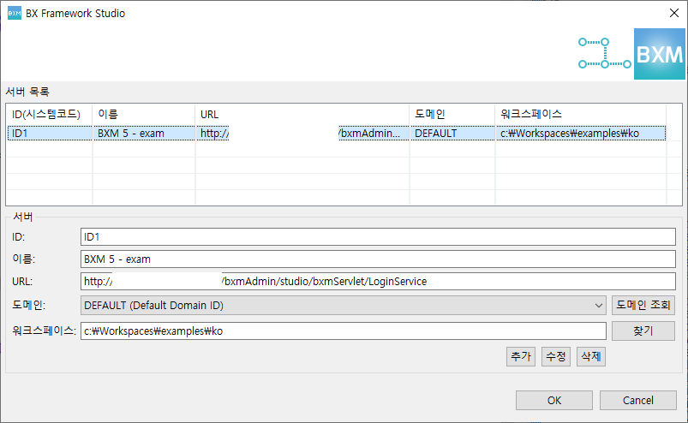The image size is (688, 423).
Task: Click the URL column header
Action: coord(302,115)
